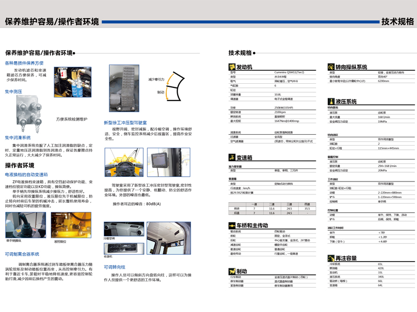Click the blue bar in top header
This screenshot has width=417, height=312.
239,22
